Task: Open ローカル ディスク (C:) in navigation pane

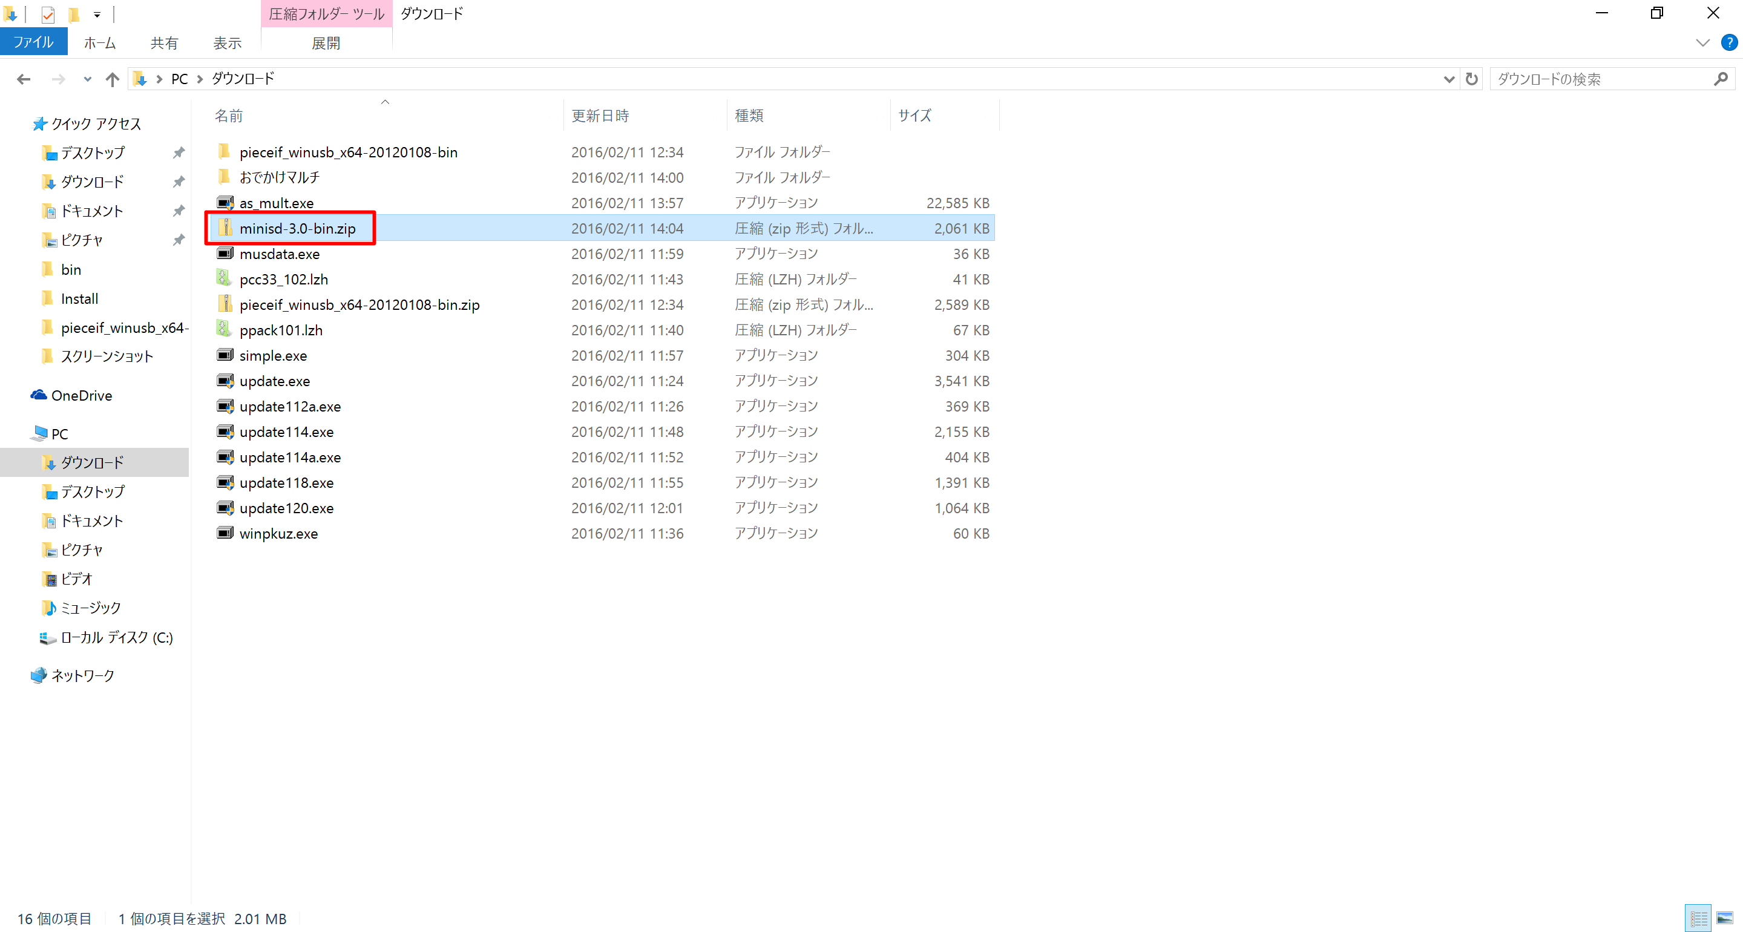Action: [x=116, y=637]
